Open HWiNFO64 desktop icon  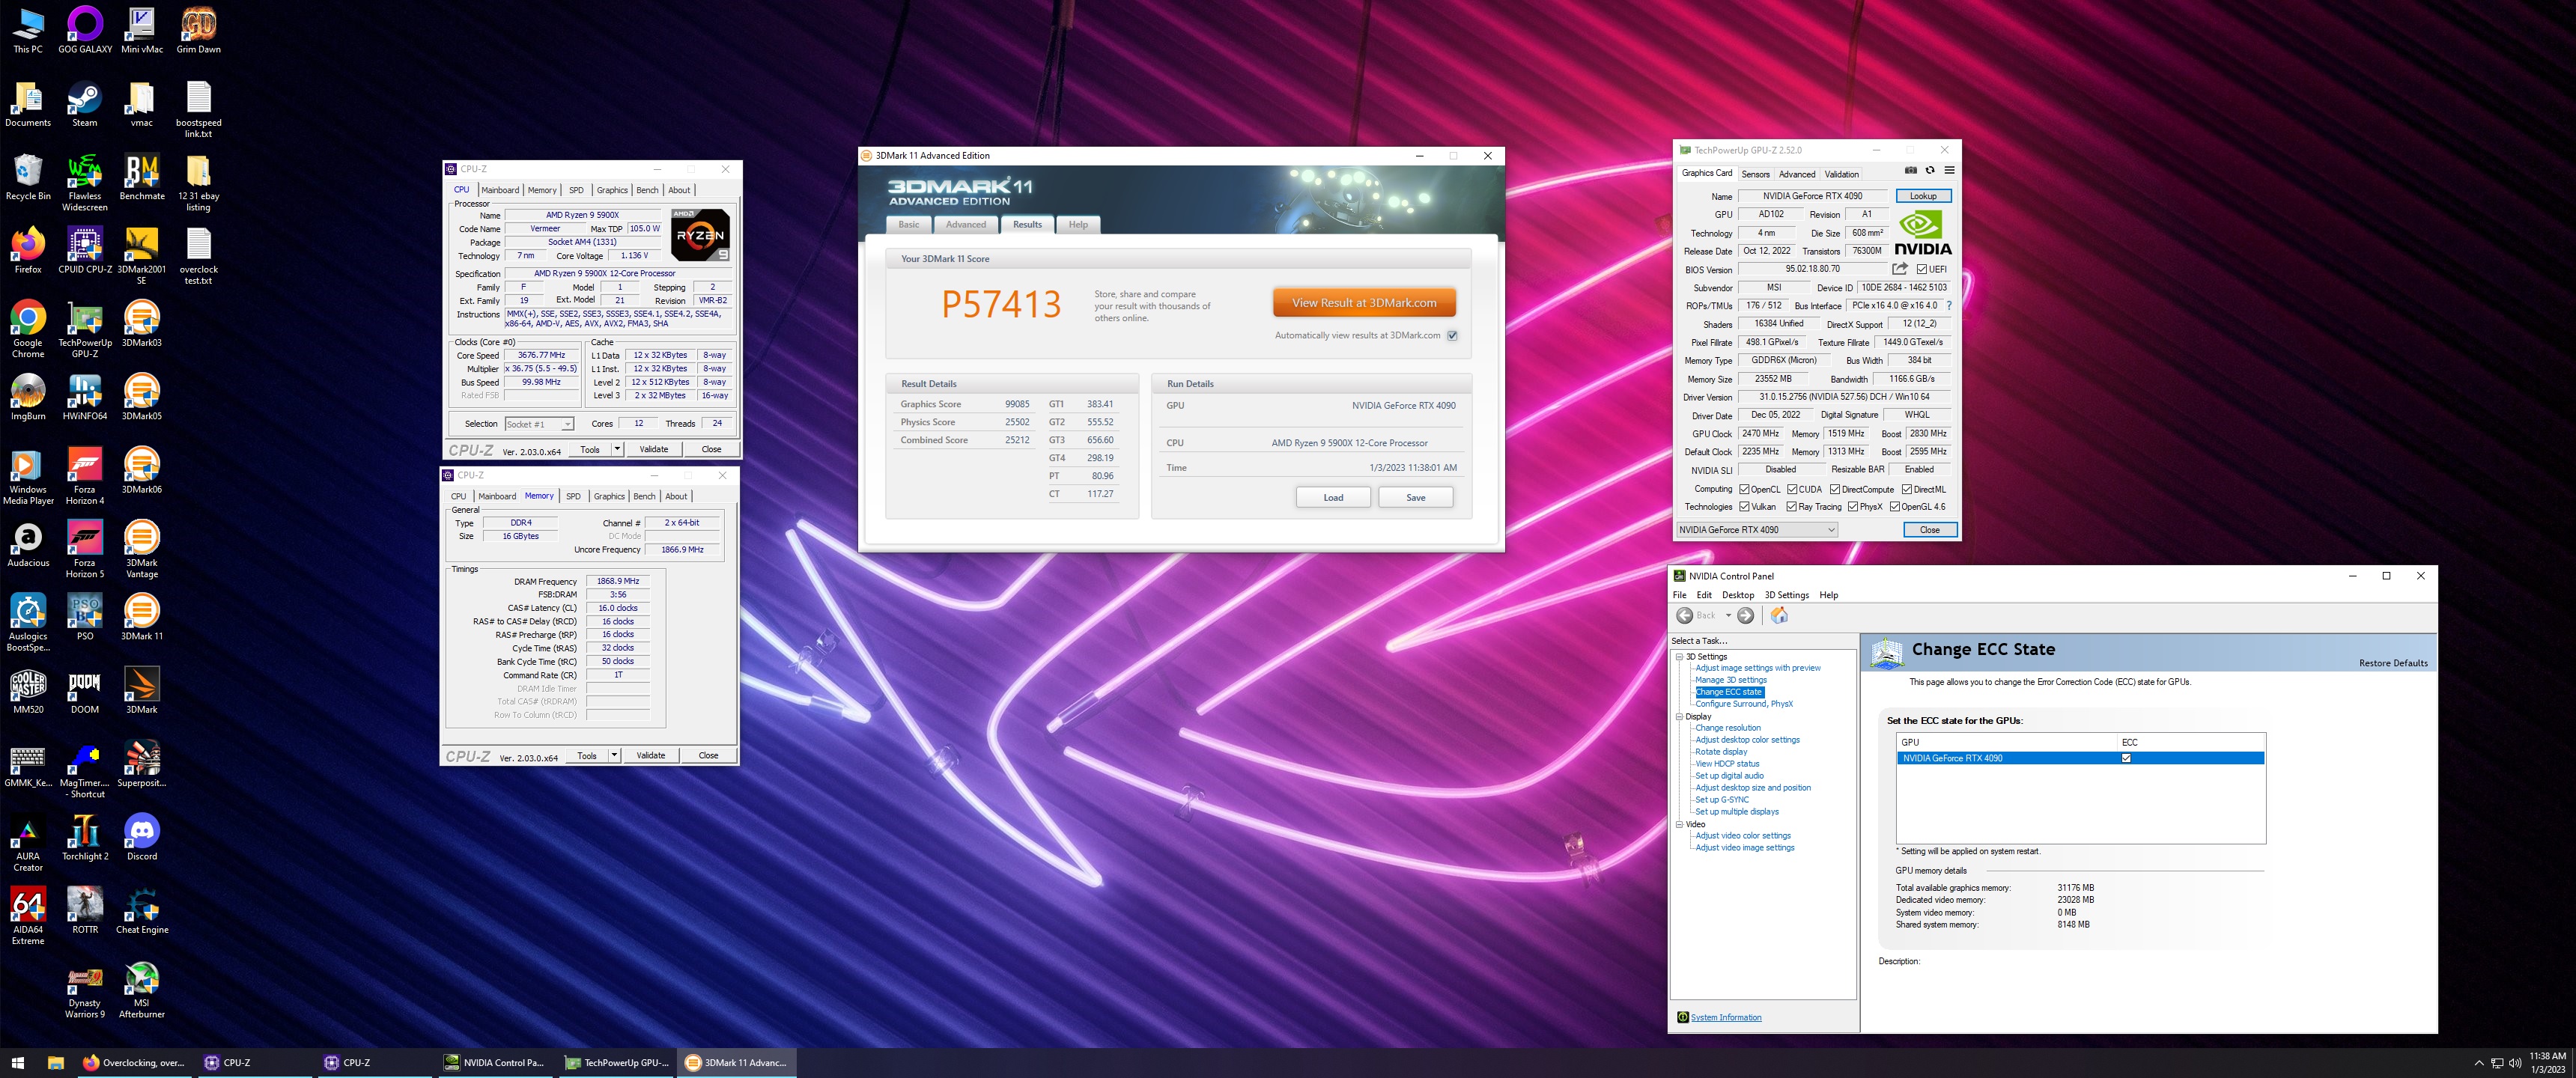click(85, 397)
